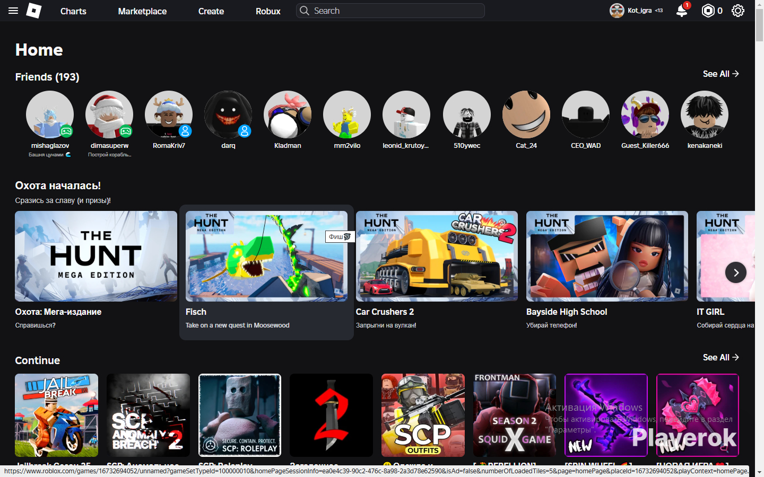764x477 pixels.
Task: Show next games in Hunt carousel
Action: tap(736, 272)
